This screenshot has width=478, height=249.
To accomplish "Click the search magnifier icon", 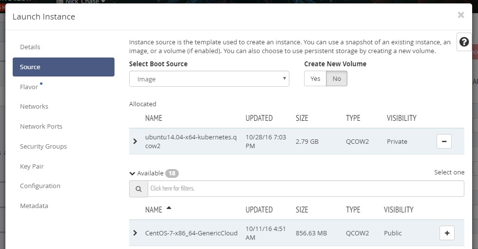I will (138, 189).
